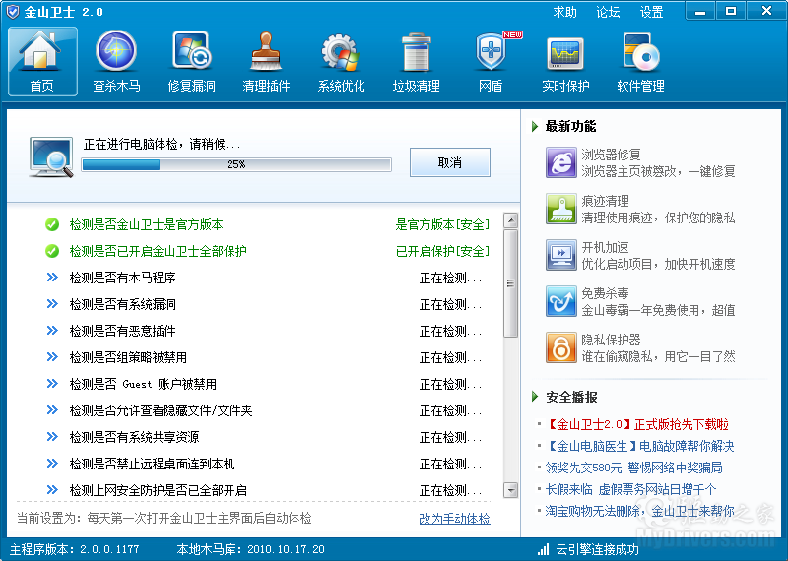The image size is (788, 561).
Task: Click the 隐私保护器 privacy protector lock icon
Action: (x=561, y=347)
